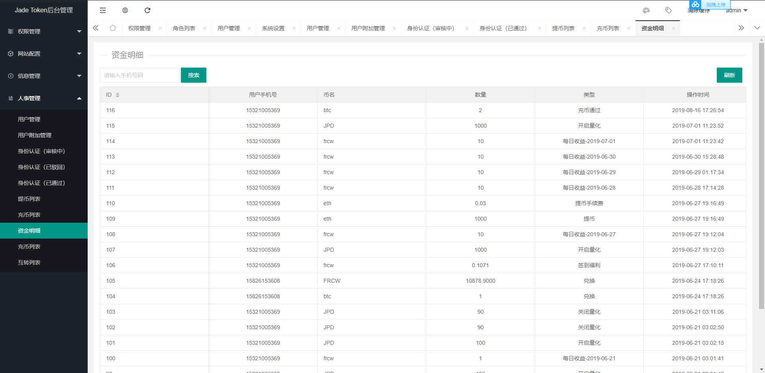Expand the 网站配置 sidebar menu

coord(44,54)
